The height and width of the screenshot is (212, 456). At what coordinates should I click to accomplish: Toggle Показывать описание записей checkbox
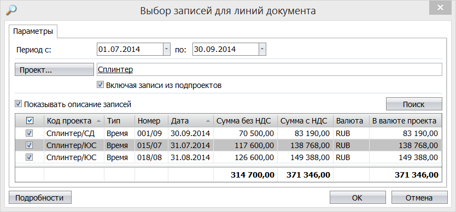click(x=19, y=104)
